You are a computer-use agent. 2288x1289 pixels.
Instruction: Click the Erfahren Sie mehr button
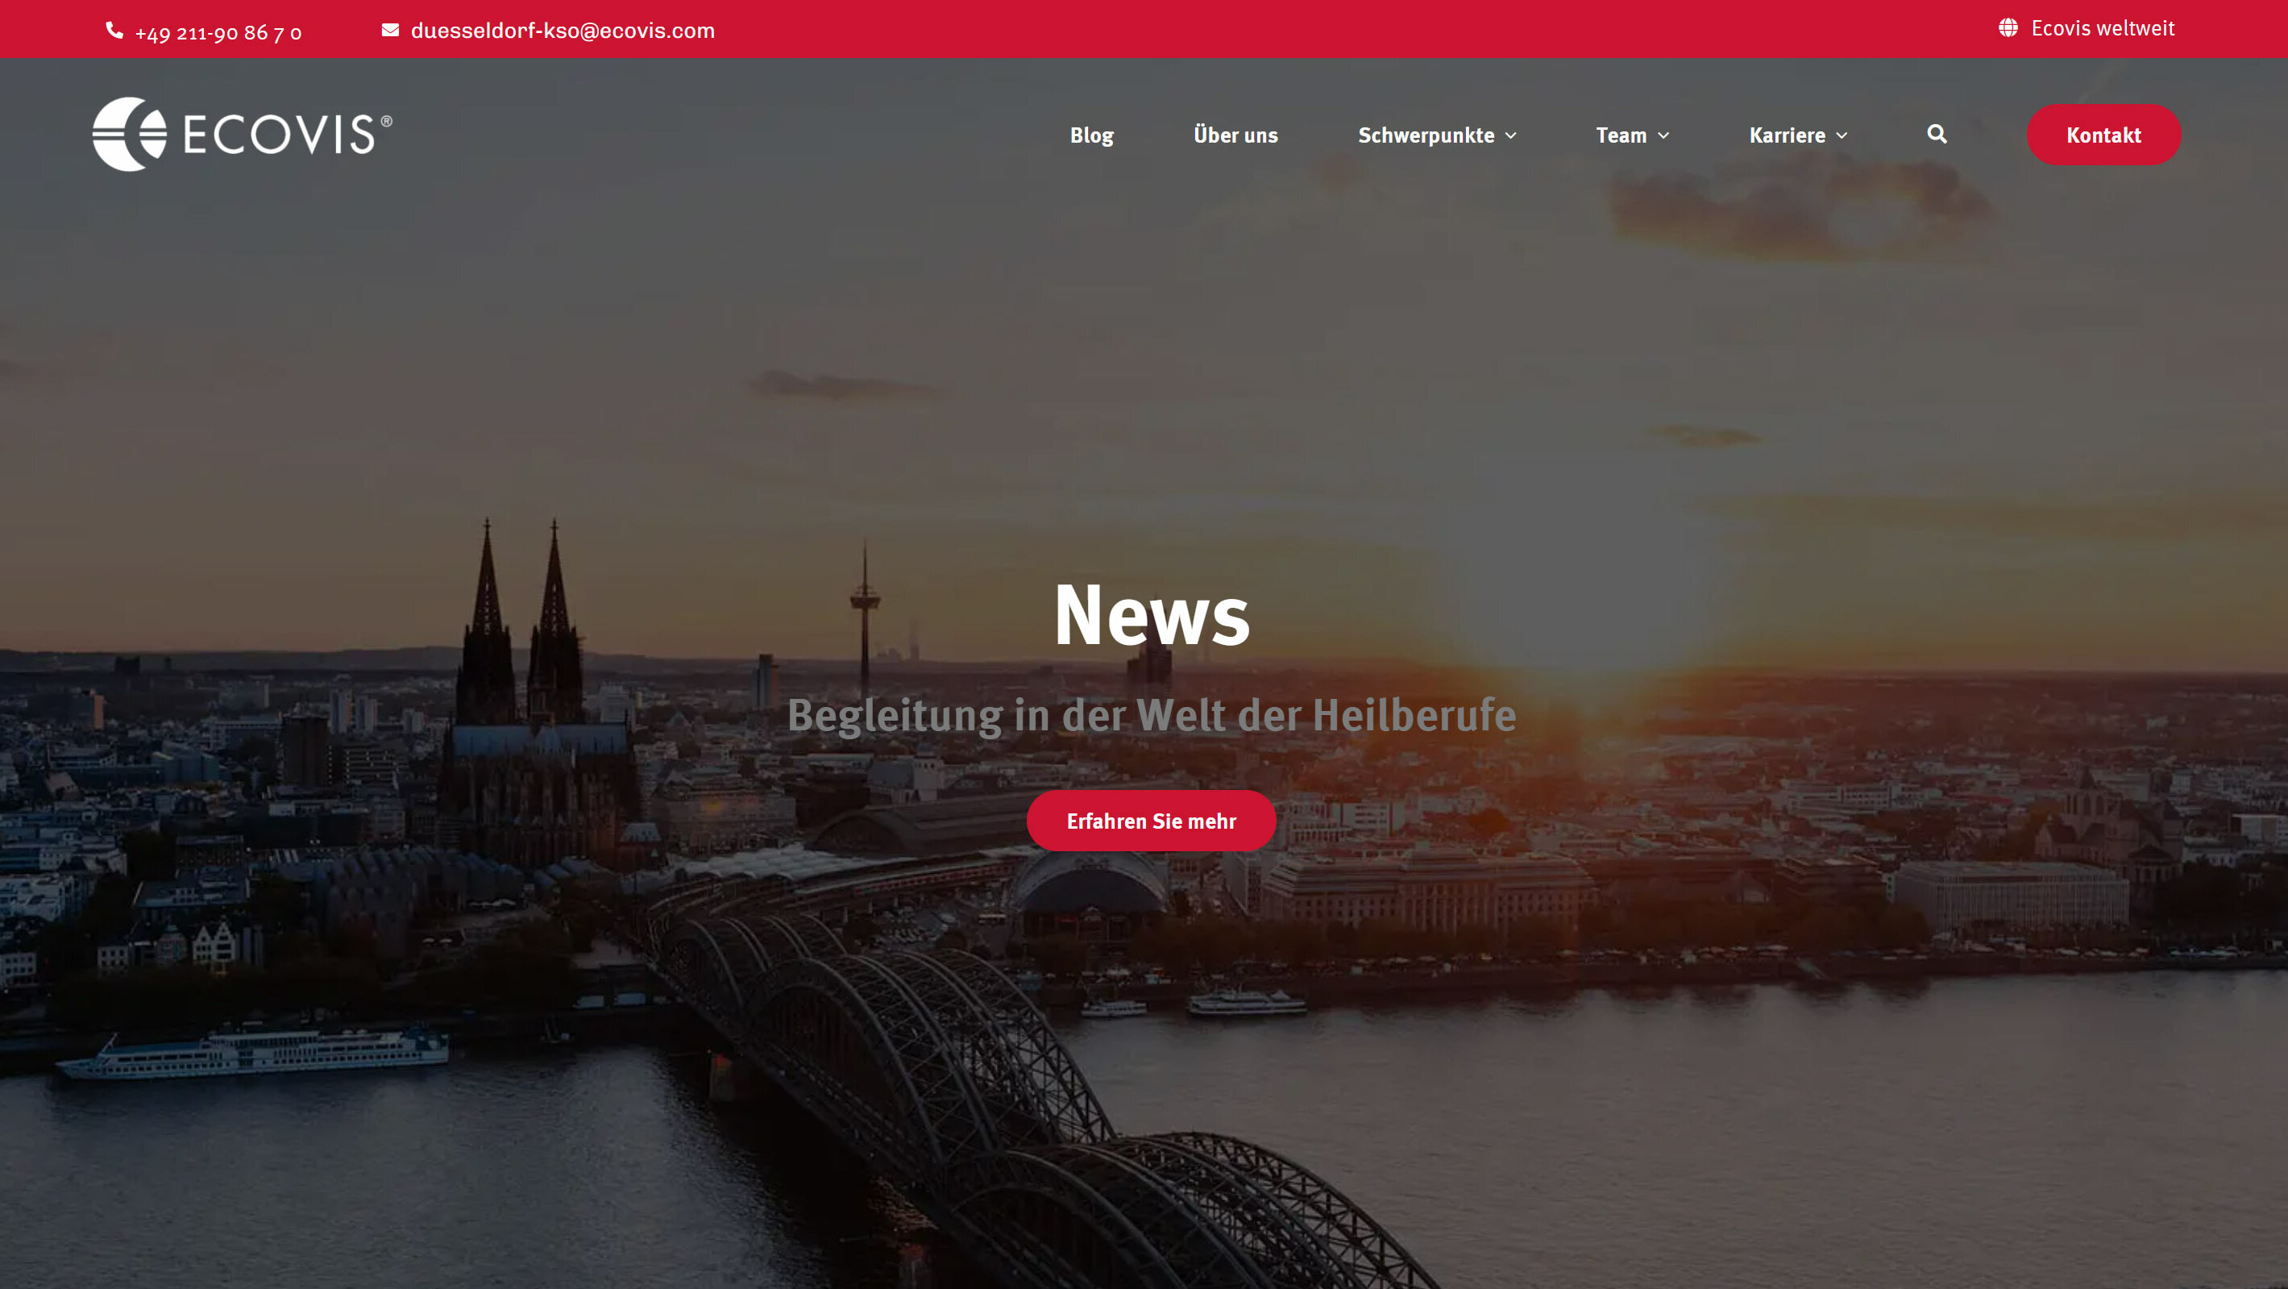pos(1150,821)
